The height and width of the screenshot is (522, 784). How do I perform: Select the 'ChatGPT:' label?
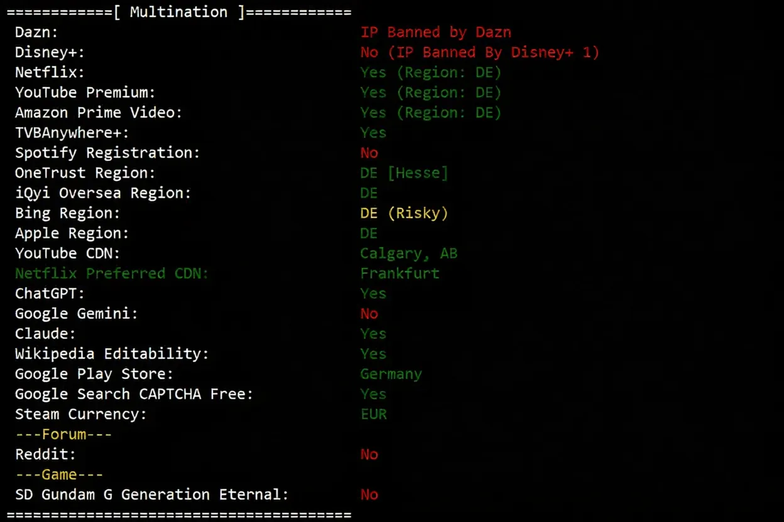click(x=50, y=293)
